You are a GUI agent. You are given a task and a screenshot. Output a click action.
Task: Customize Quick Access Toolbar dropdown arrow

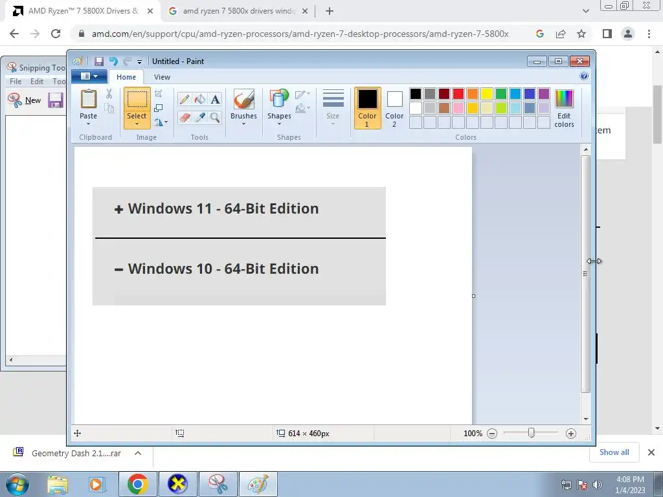(139, 61)
